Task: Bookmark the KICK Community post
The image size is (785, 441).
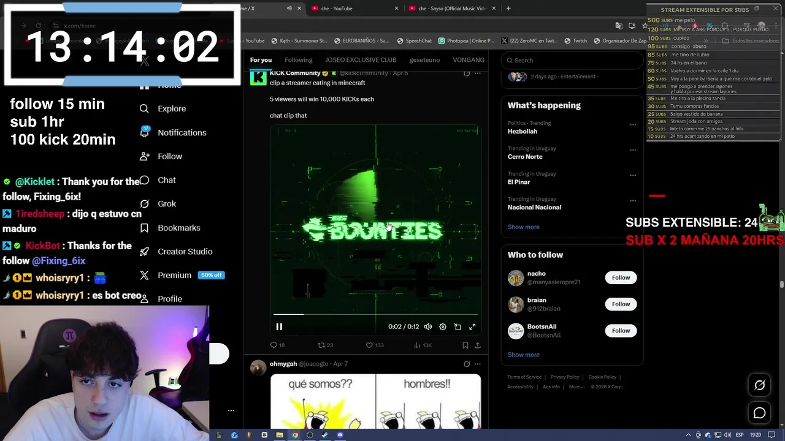Action: click(465, 345)
